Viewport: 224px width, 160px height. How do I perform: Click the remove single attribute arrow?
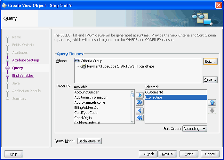(x=140, y=111)
